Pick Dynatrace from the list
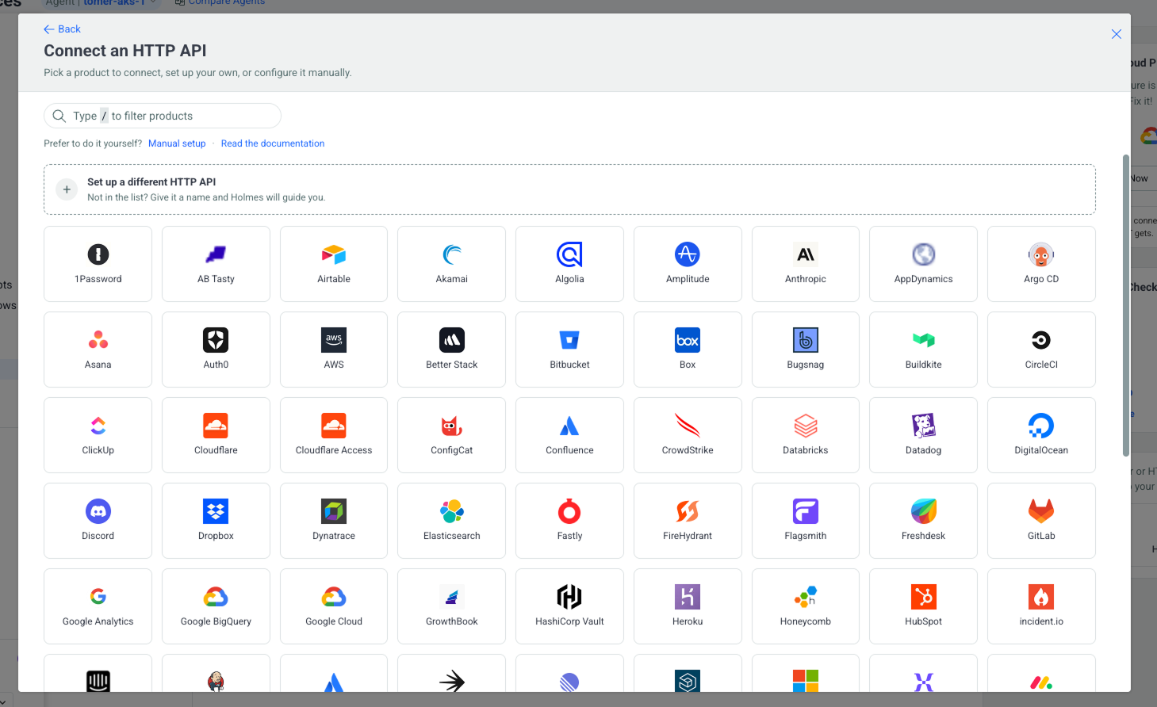The image size is (1157, 707). pyautogui.click(x=334, y=521)
